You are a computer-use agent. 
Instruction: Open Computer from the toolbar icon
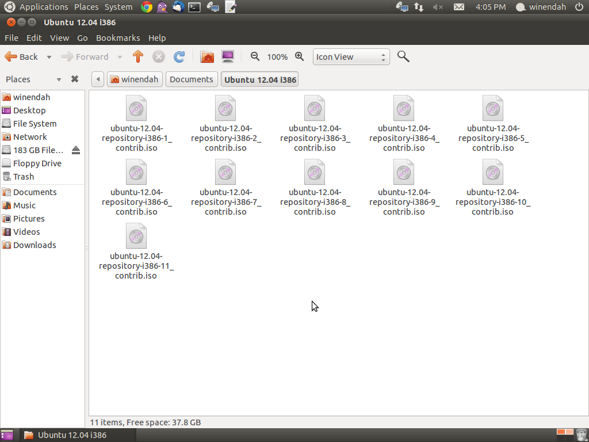[228, 57]
